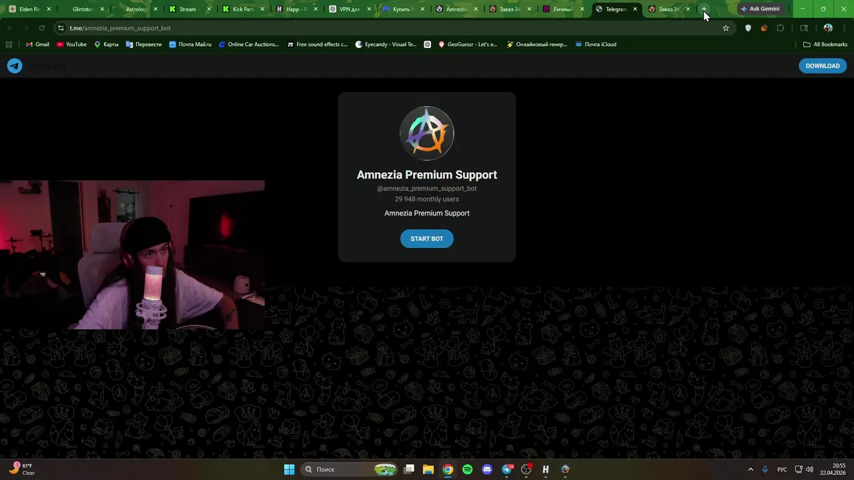Open the YouTube bookmark

point(71,44)
